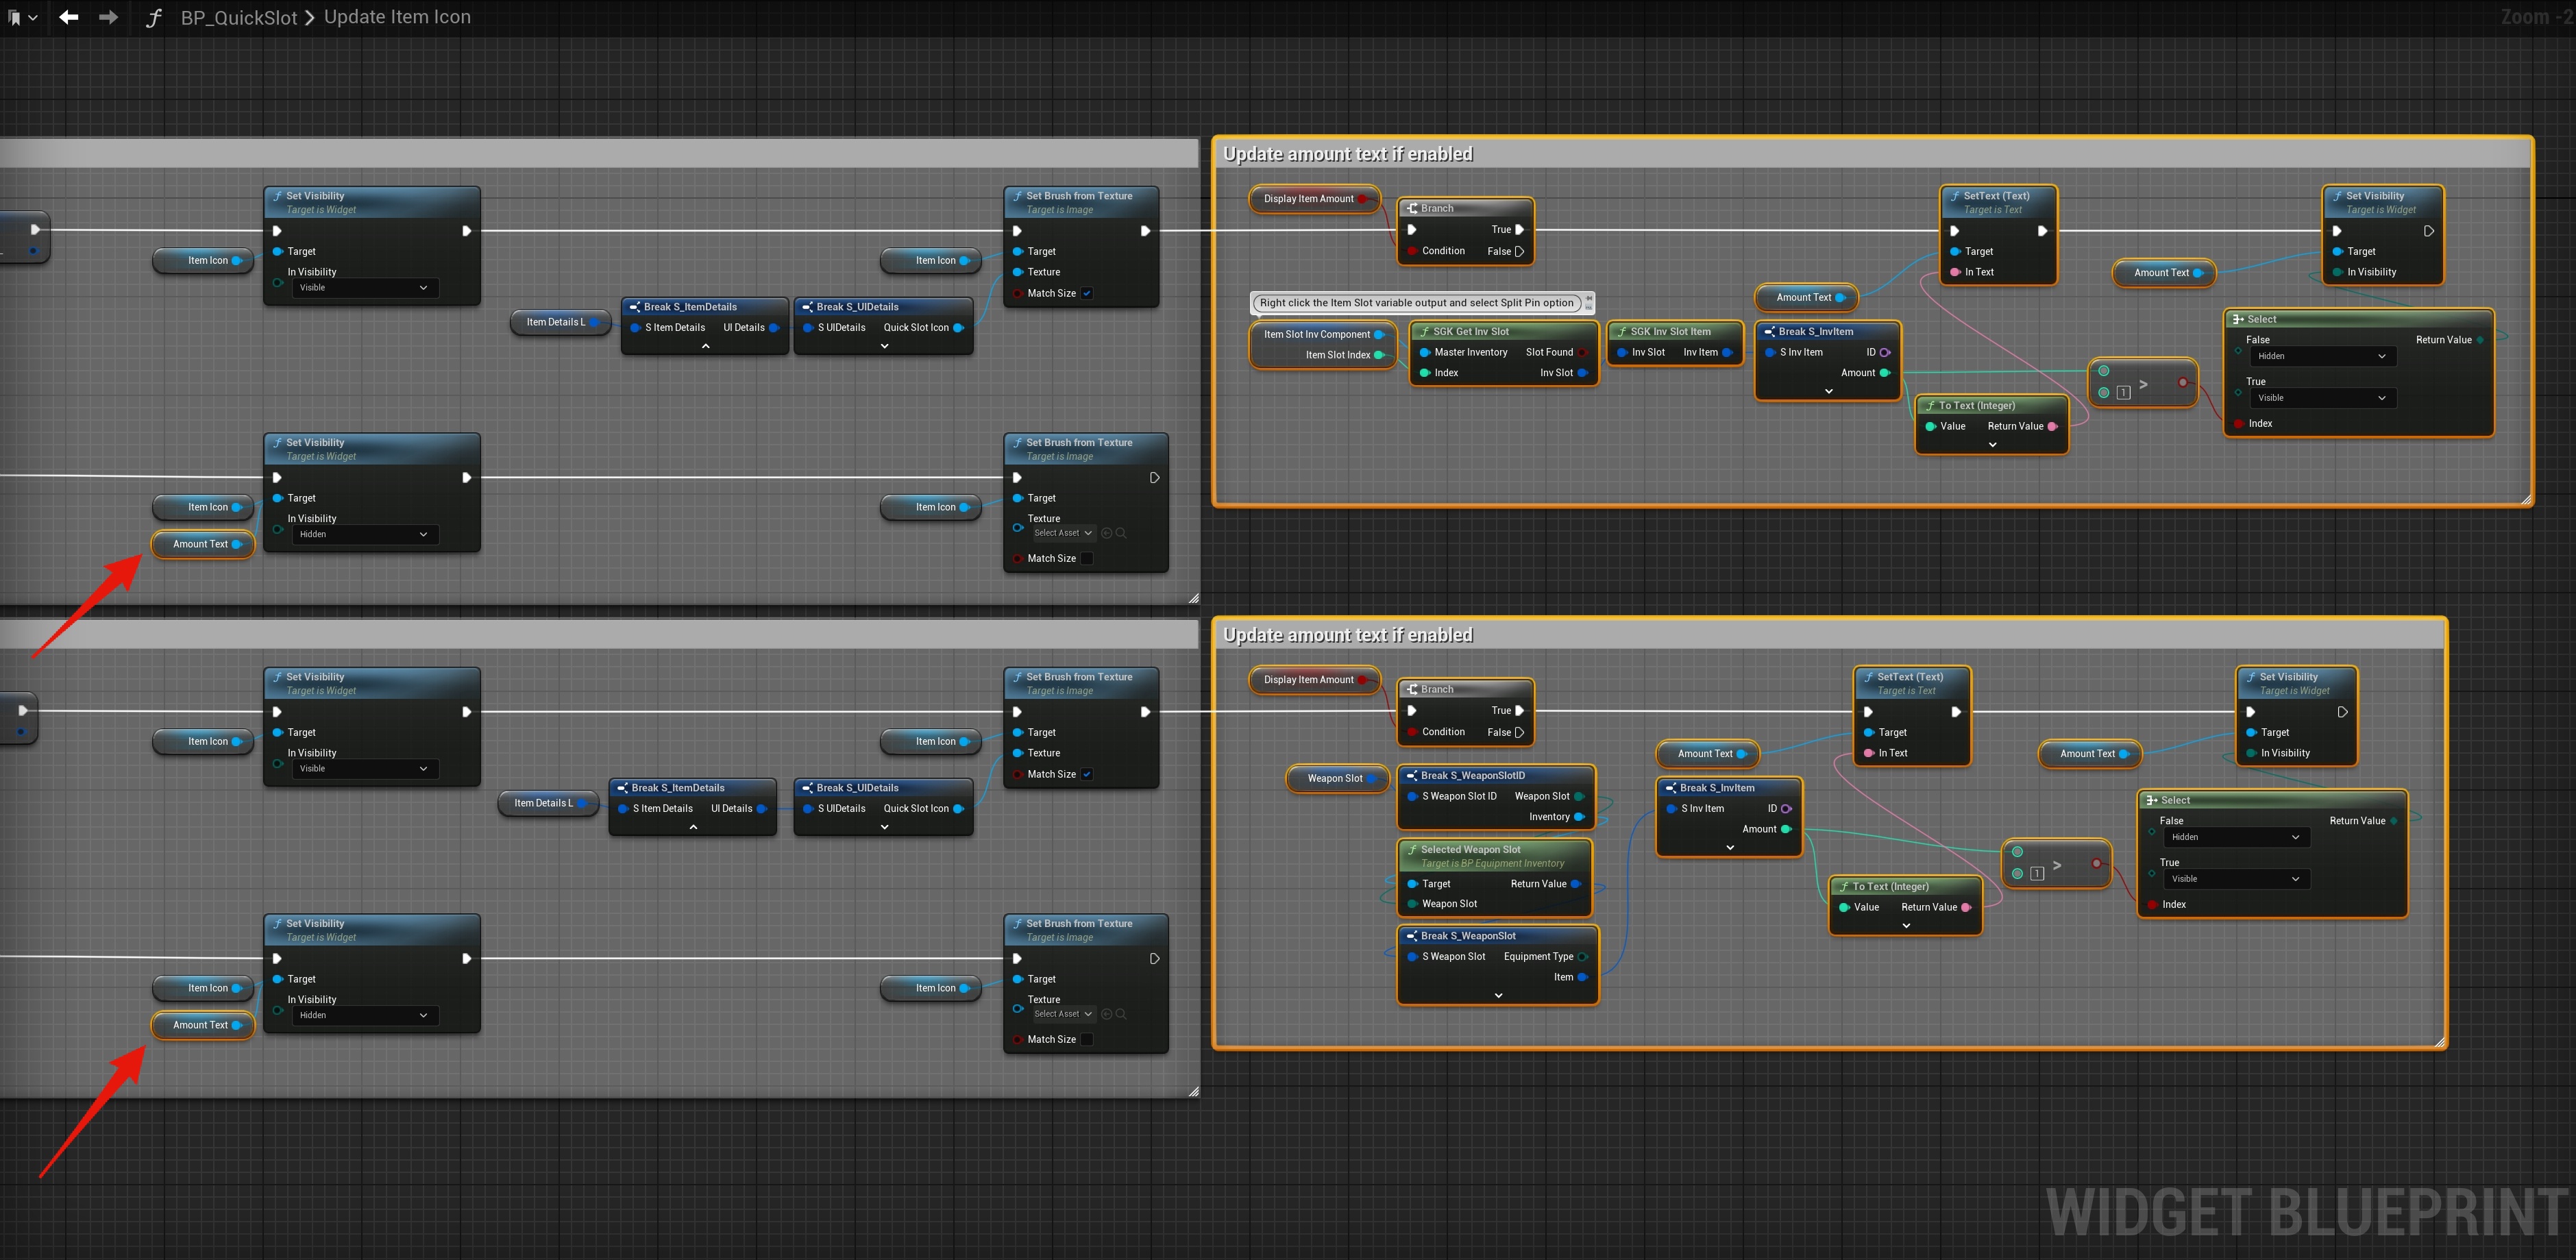Click the Update Item Icon breadcrumb
Screen dimensions: 2576x1260
(x=397, y=17)
